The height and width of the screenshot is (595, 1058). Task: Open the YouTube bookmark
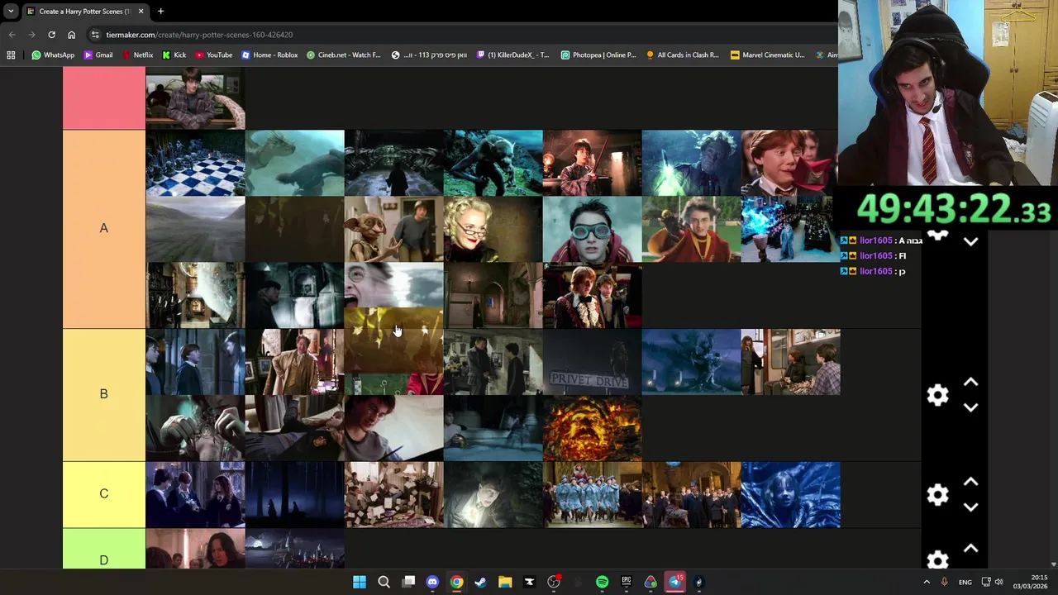point(213,55)
